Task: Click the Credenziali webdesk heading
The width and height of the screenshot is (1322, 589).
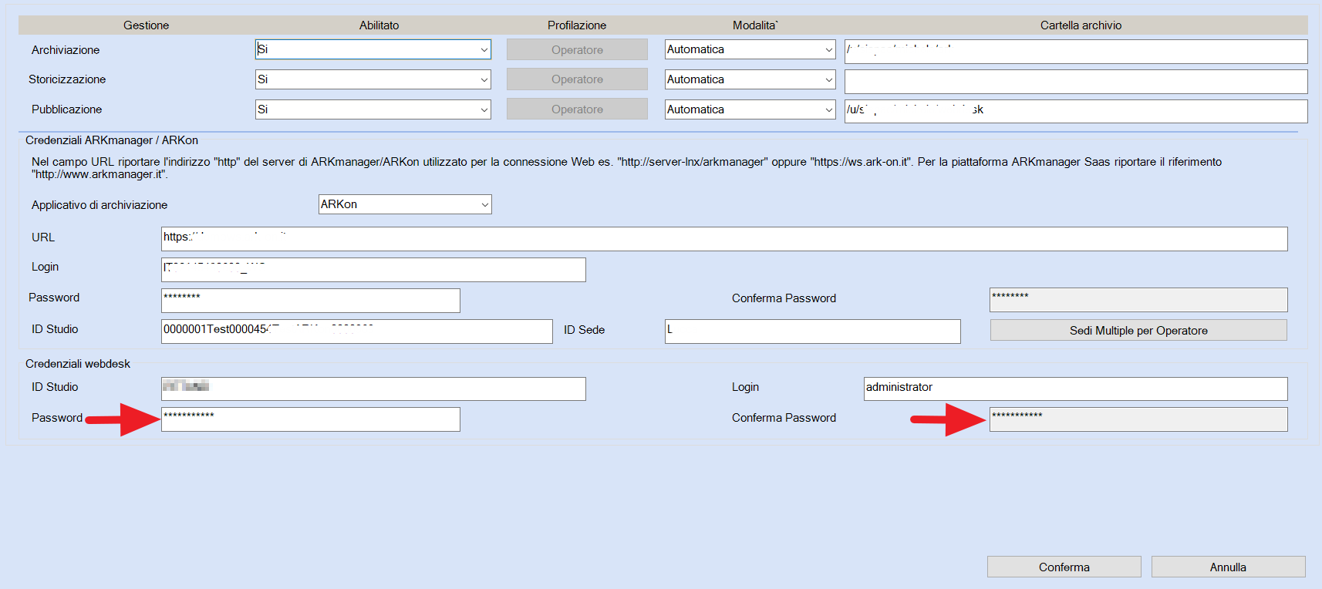Action: [x=78, y=364]
